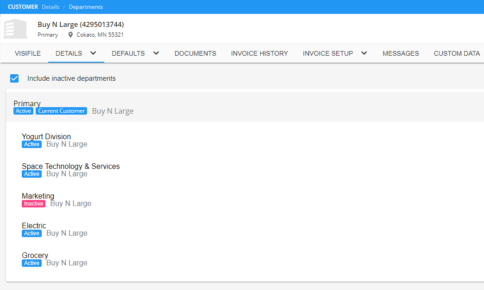484x290 pixels.
Task: Open the Electric department
Action: coord(34,226)
